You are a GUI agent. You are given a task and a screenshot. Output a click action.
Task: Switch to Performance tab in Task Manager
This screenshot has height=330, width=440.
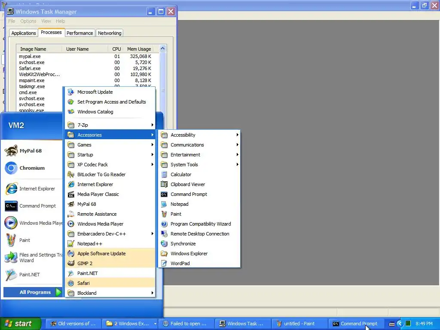point(79,33)
